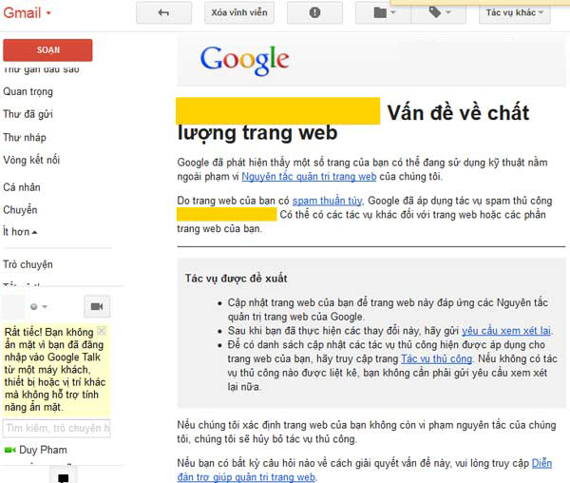Open the Cá nhân label
Viewport: 570px width, 483px height.
[x=22, y=187]
